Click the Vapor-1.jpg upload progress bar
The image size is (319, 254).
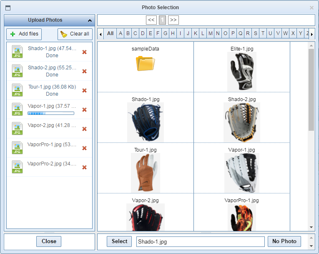click(x=51, y=113)
